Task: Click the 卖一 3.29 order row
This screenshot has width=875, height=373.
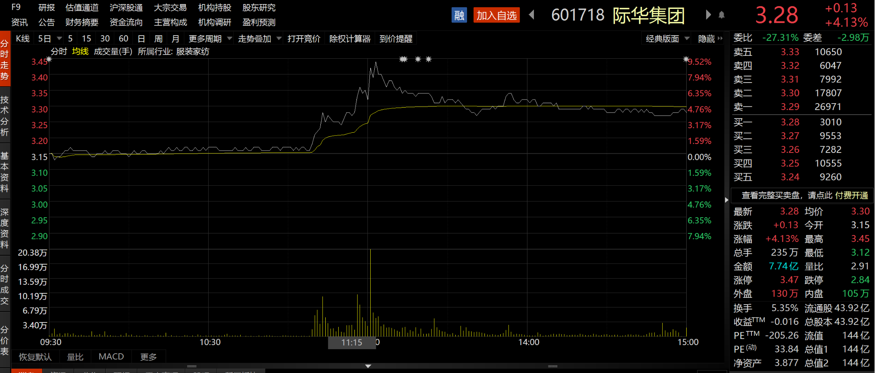Action: (x=802, y=106)
